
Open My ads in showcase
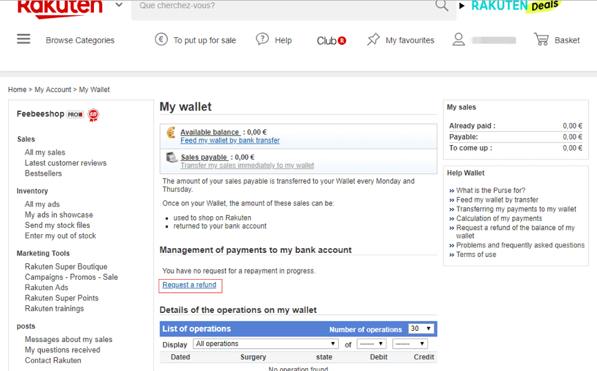(59, 215)
